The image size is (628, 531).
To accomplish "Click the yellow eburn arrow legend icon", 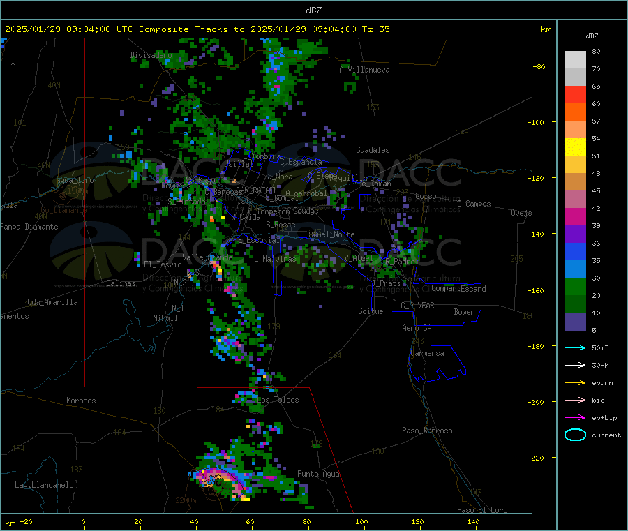I will (x=575, y=383).
